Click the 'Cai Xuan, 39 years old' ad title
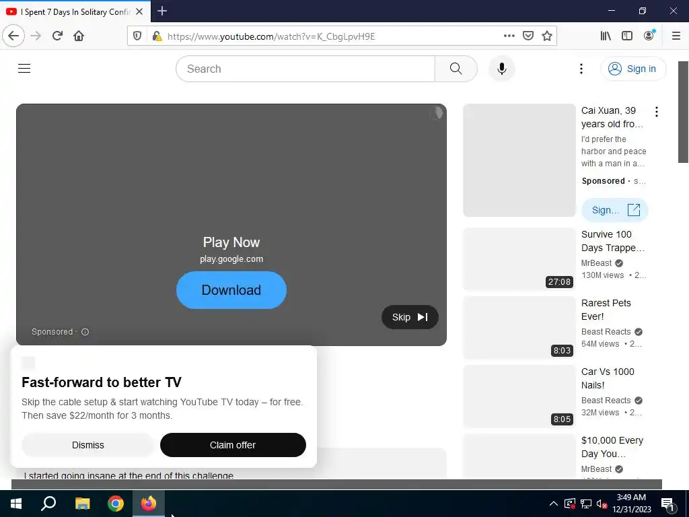Screen dimensions: 689x517 [612, 117]
